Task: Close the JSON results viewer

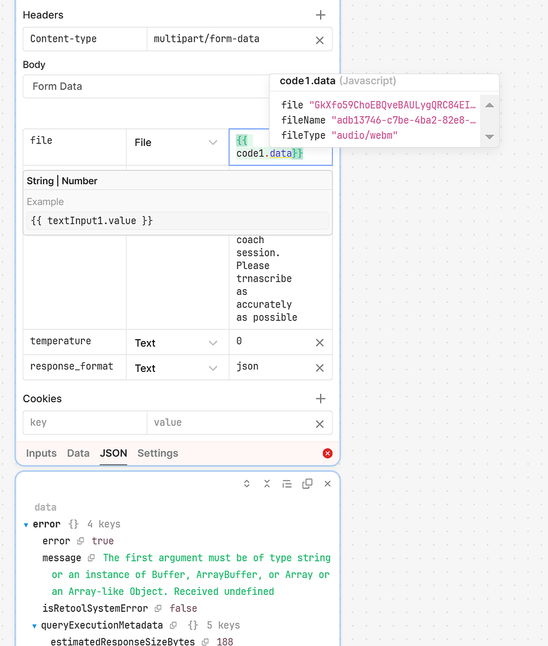Action: (x=328, y=483)
